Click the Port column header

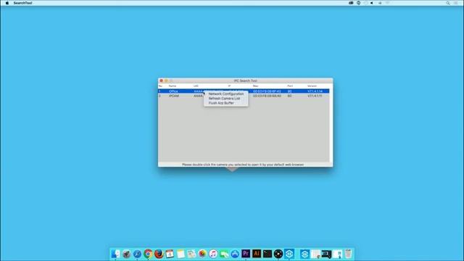(x=290, y=86)
